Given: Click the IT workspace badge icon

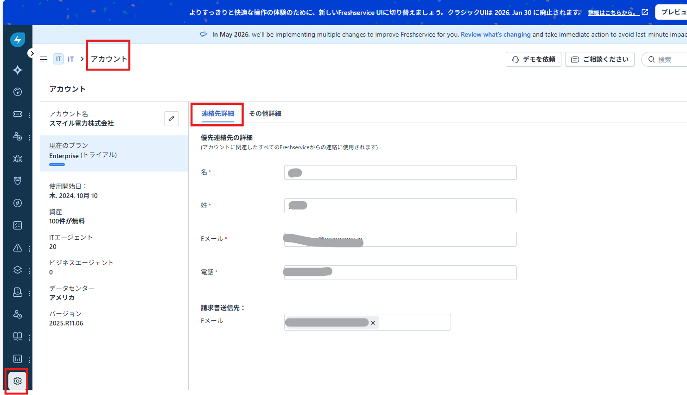Looking at the screenshot, I should [58, 59].
